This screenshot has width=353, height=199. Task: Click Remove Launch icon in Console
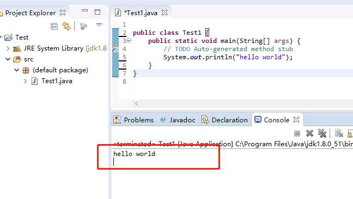309,133
